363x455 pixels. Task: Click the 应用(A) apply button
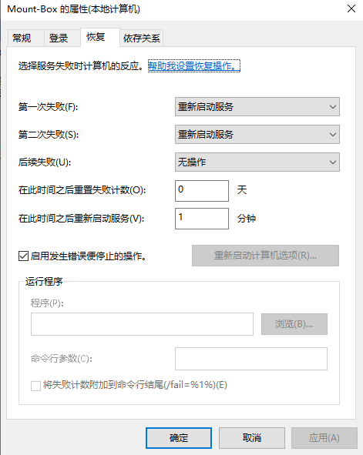(324, 438)
